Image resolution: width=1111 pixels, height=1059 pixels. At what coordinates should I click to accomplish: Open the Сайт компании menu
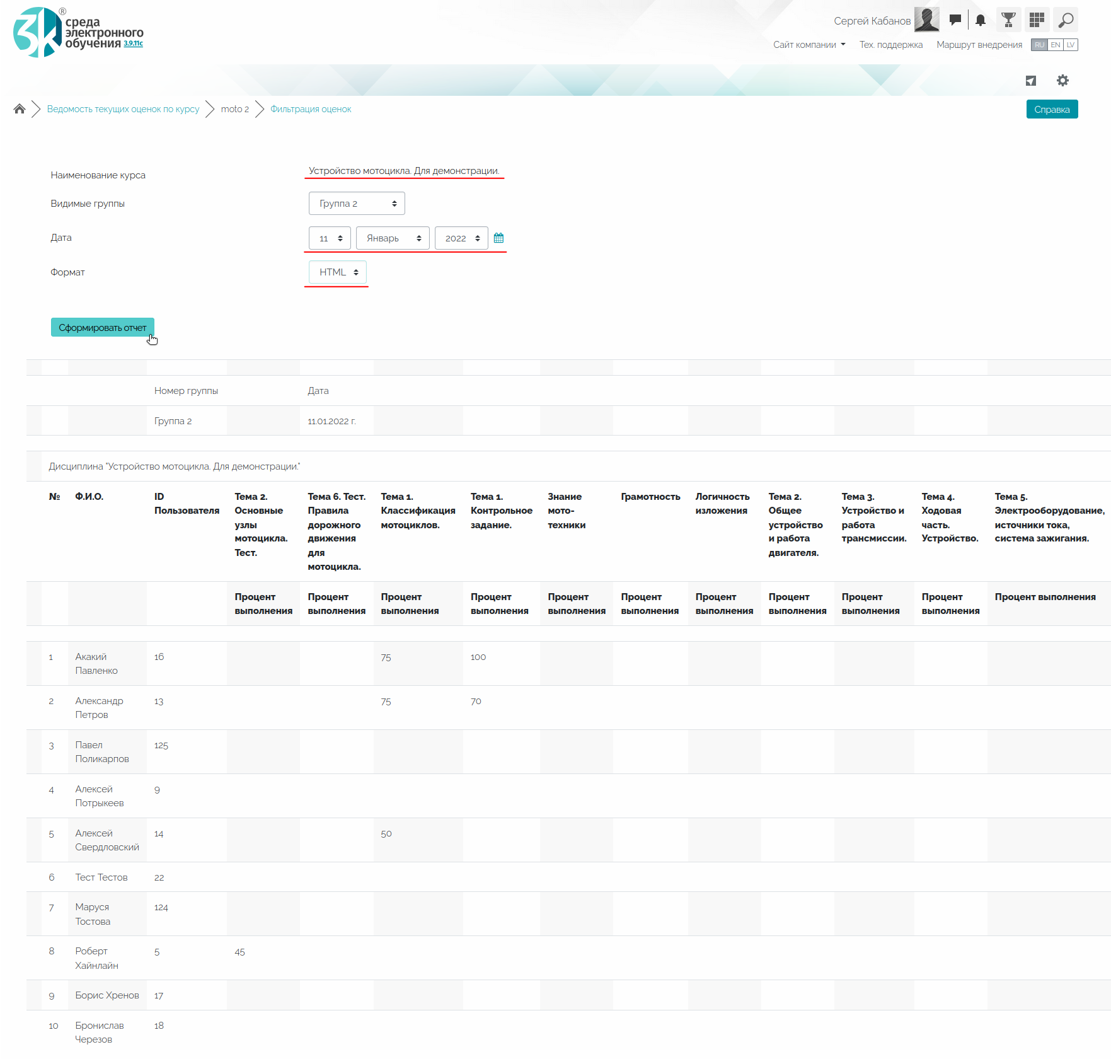[x=809, y=45]
